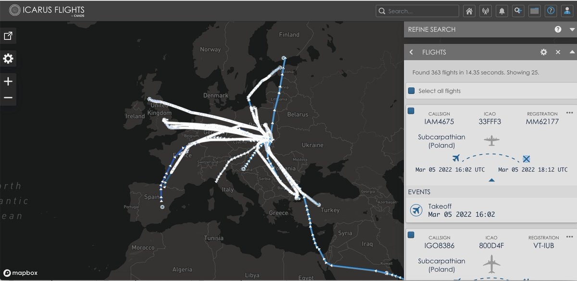
Task: Zoom in on the map
Action: [x=8, y=82]
